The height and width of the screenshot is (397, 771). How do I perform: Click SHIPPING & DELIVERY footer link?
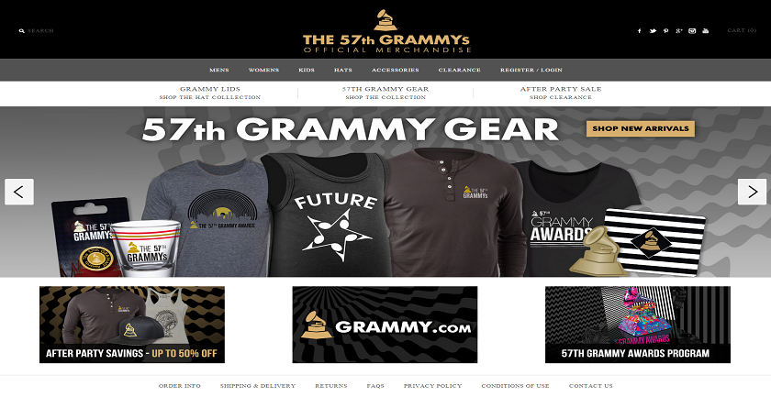258,386
